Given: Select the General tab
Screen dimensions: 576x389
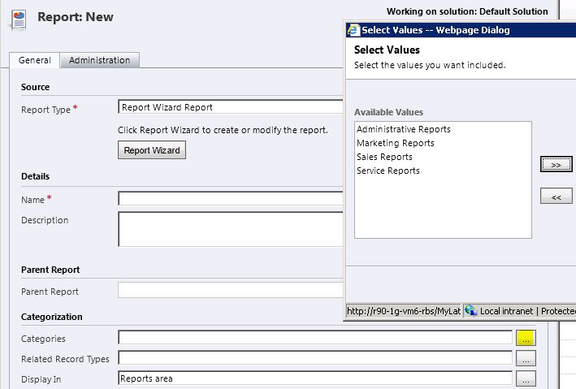Looking at the screenshot, I should tap(34, 60).
